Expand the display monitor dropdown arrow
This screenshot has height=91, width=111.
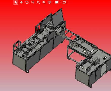(53, 2)
